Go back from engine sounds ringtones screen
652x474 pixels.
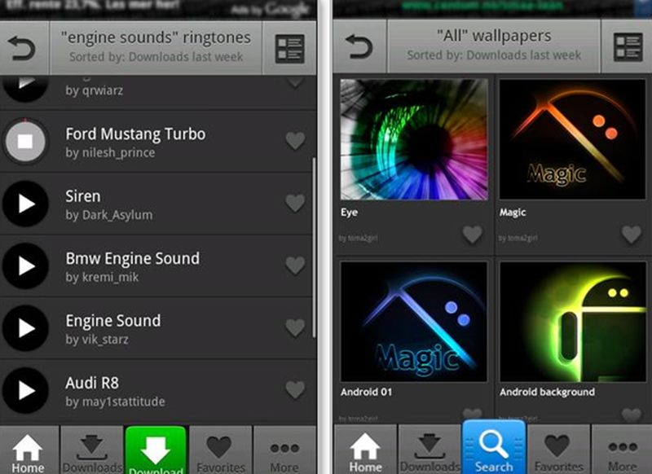tap(24, 48)
